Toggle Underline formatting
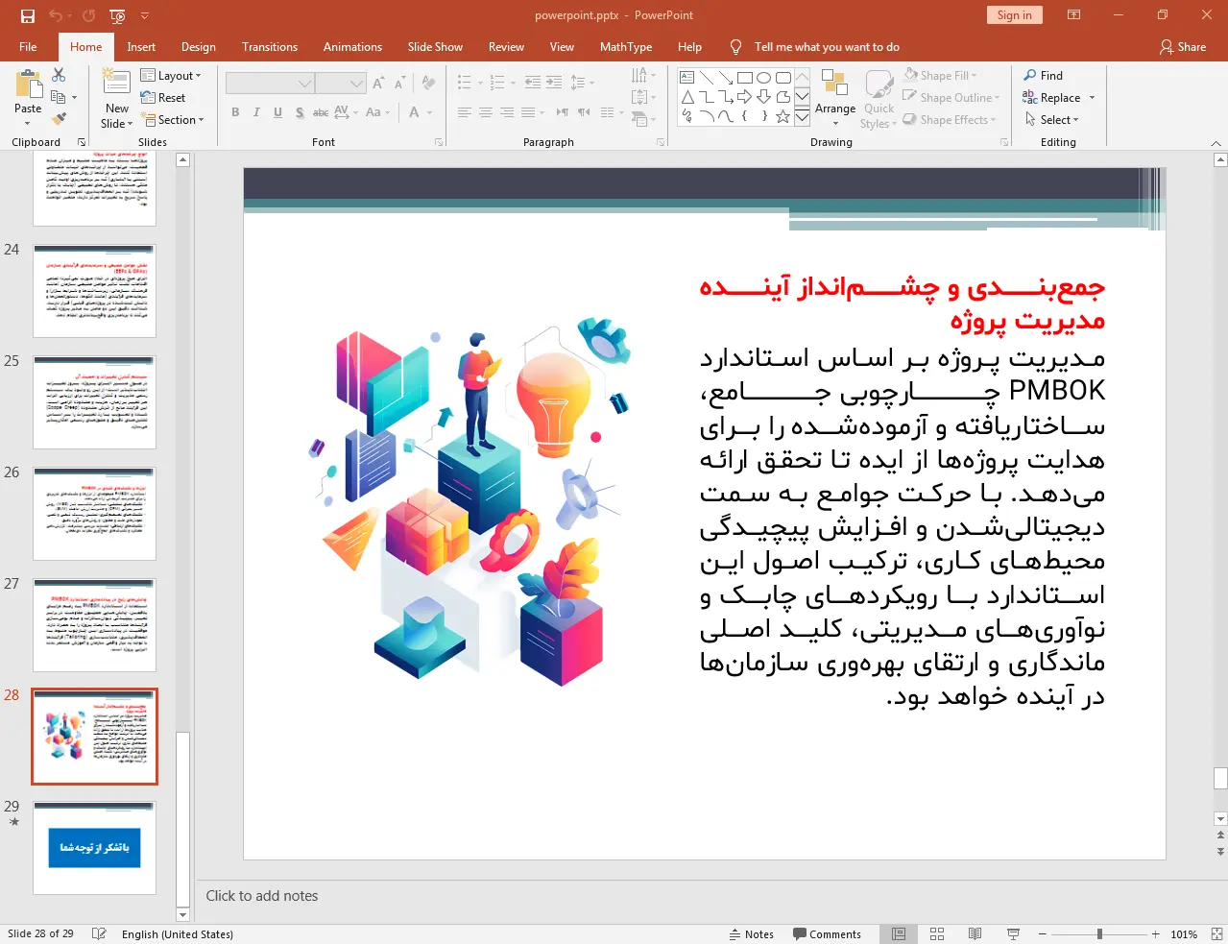This screenshot has width=1228, height=944. (277, 112)
